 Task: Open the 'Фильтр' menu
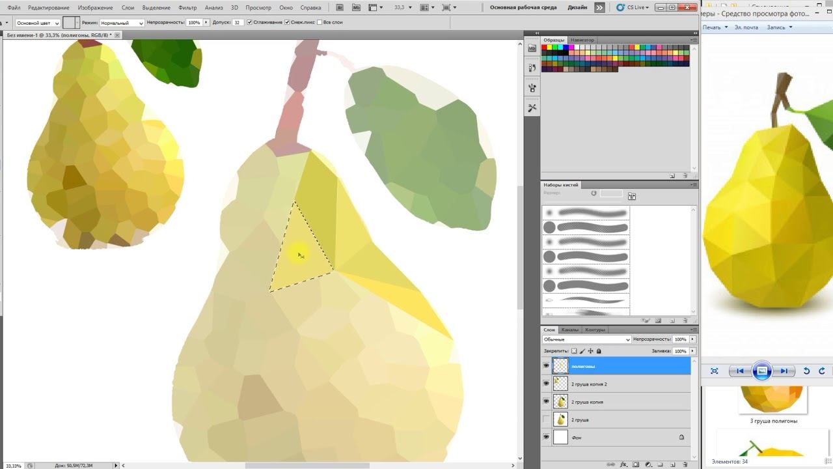(187, 8)
